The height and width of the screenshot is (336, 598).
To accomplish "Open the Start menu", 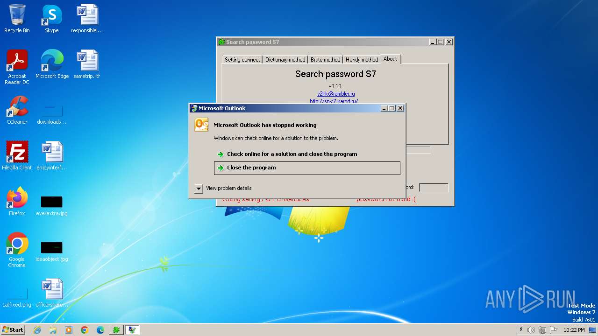I will [x=13, y=330].
